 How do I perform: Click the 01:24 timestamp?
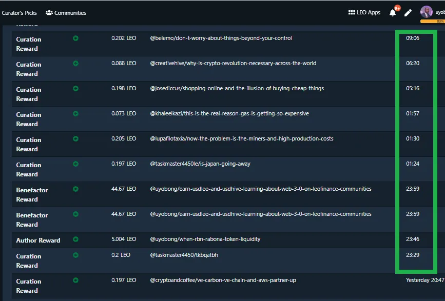(412, 164)
